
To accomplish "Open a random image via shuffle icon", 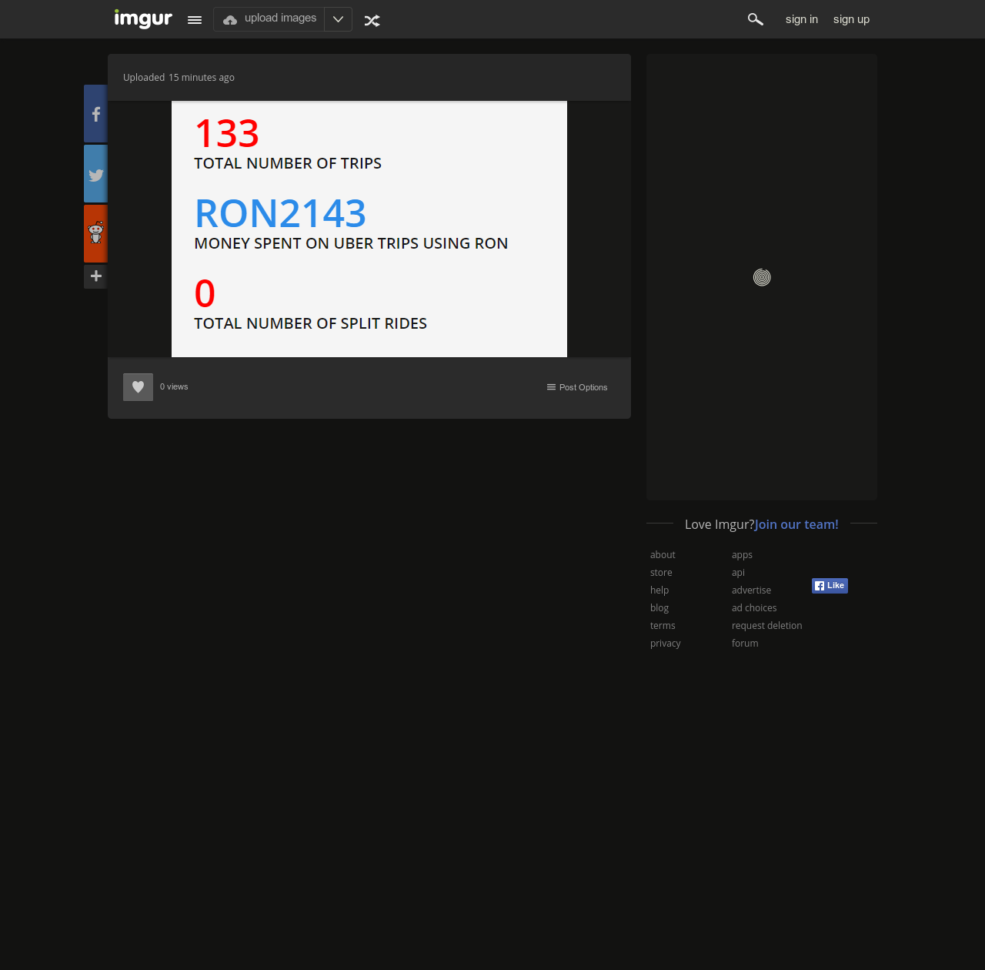I will click(x=372, y=21).
